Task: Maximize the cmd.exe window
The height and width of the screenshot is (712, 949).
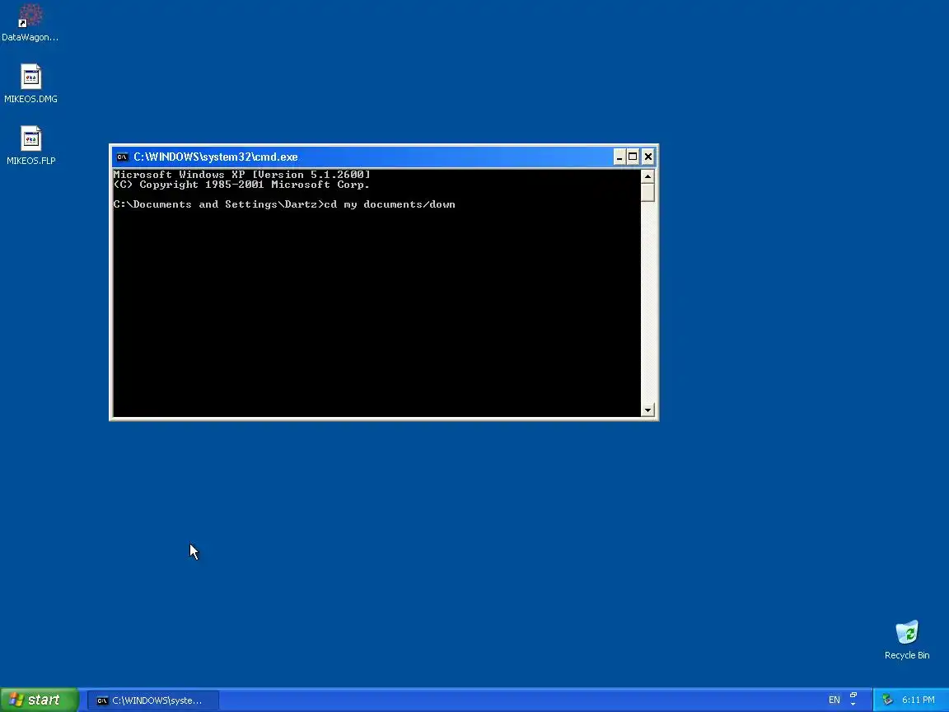Action: coord(633,157)
